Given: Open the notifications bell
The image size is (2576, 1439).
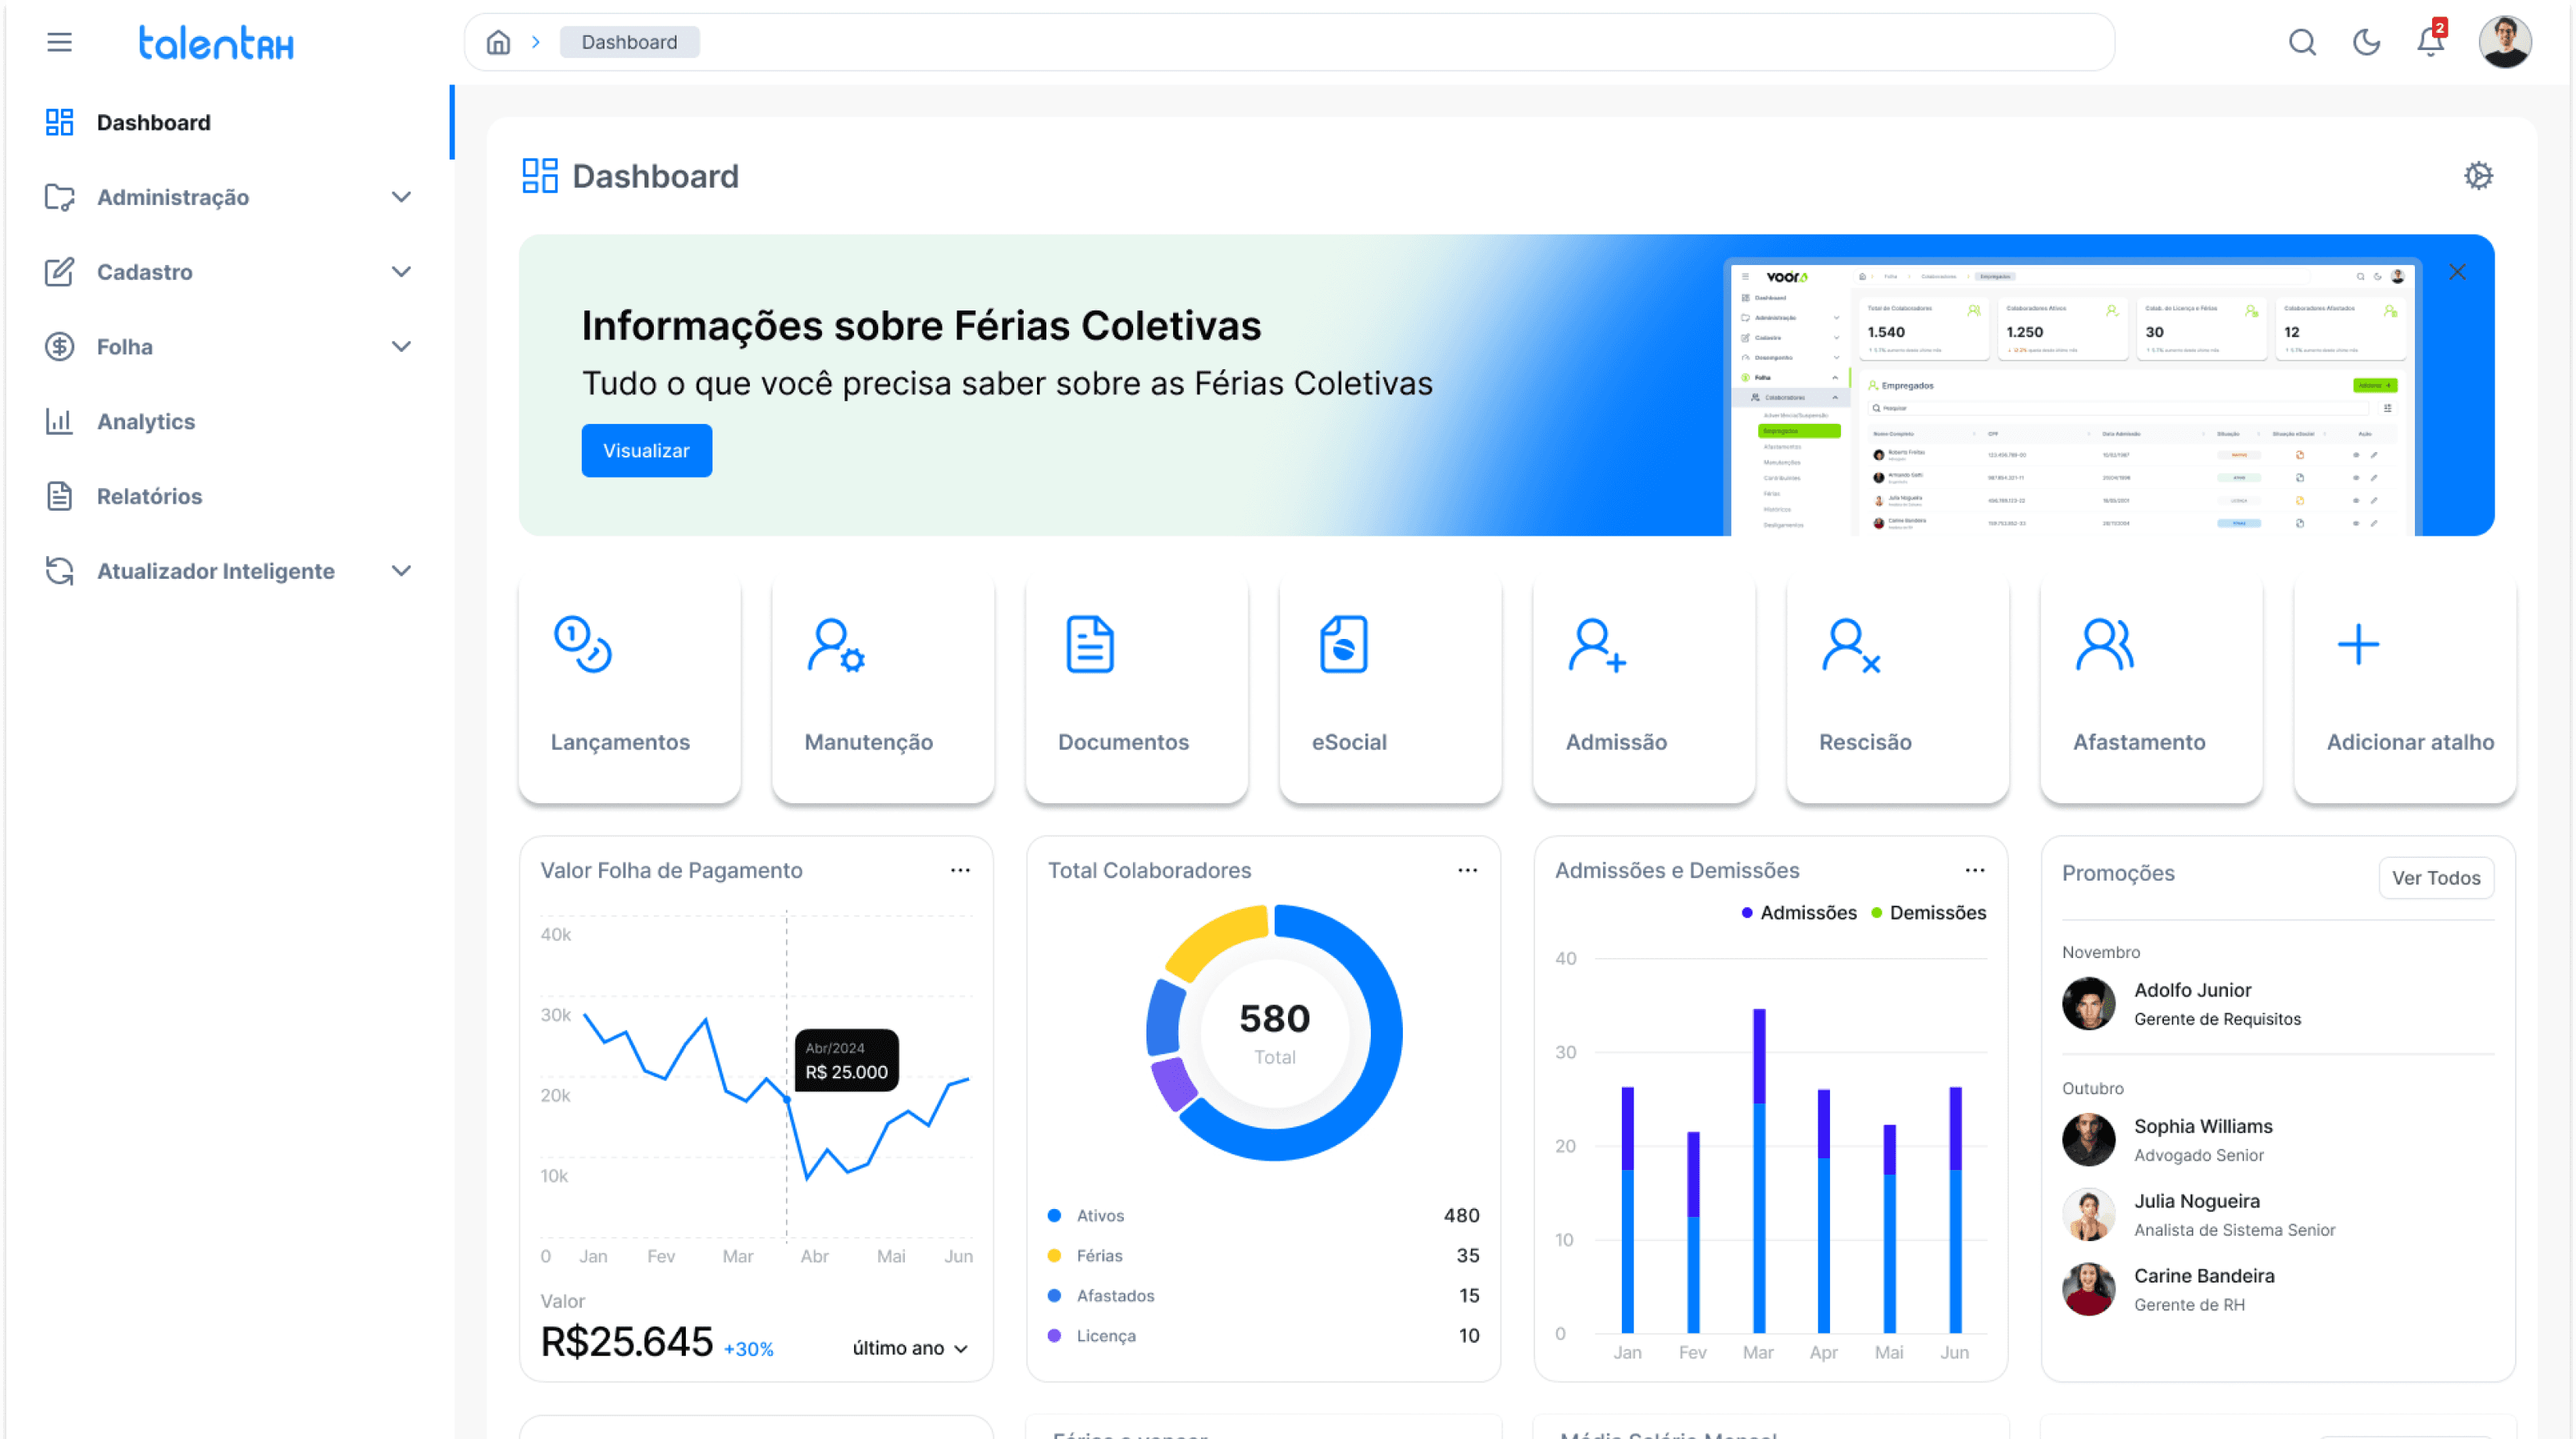Looking at the screenshot, I should click(2430, 42).
